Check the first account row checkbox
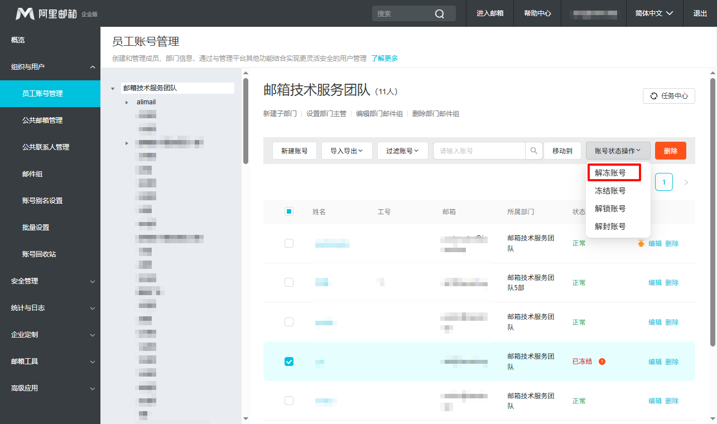Screen dimensions: 717x424 point(289,243)
